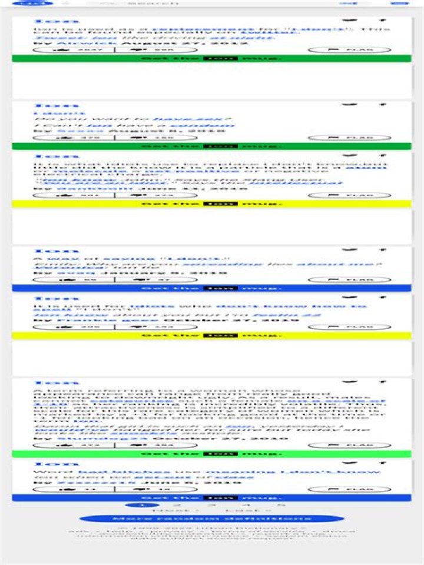Share the October 27, 2018 definition on Facebook
The width and height of the screenshot is (424, 565).
[383, 297]
